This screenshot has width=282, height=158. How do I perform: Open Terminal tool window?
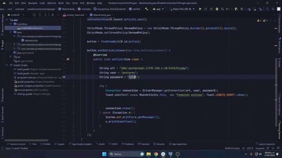(144, 144)
